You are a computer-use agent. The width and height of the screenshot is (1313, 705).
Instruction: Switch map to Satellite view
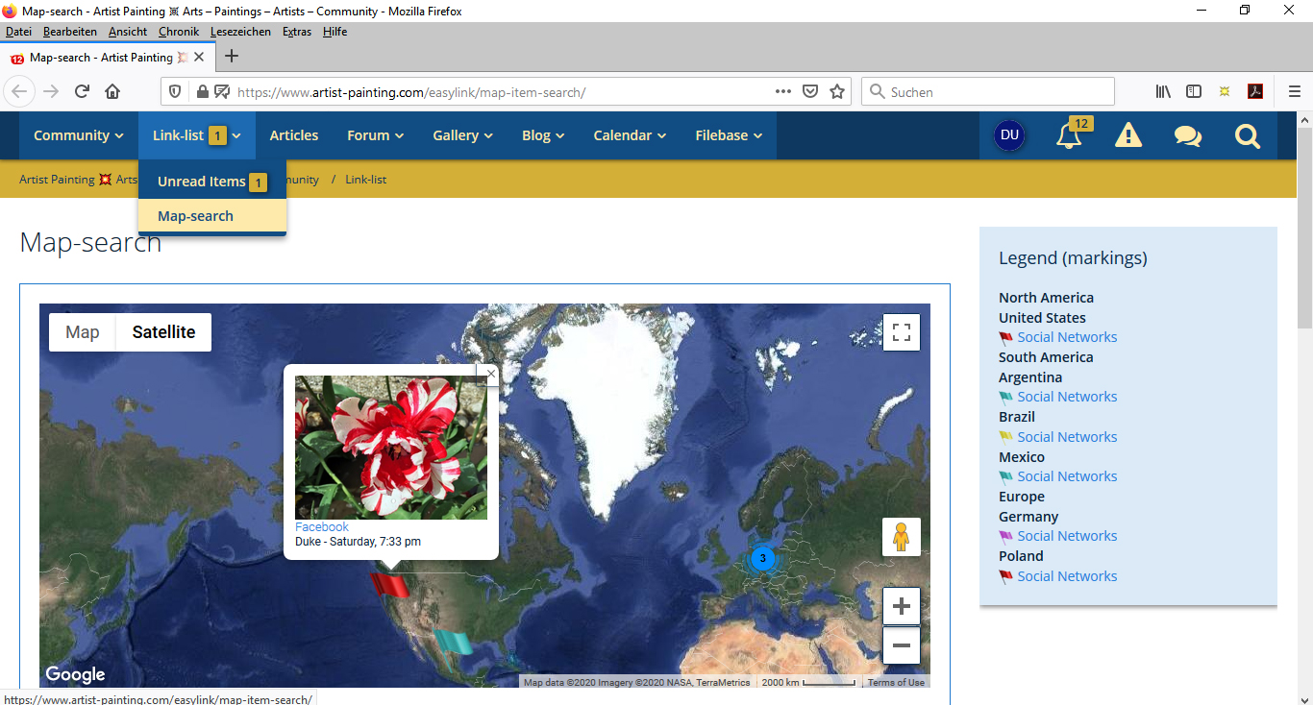[163, 332]
